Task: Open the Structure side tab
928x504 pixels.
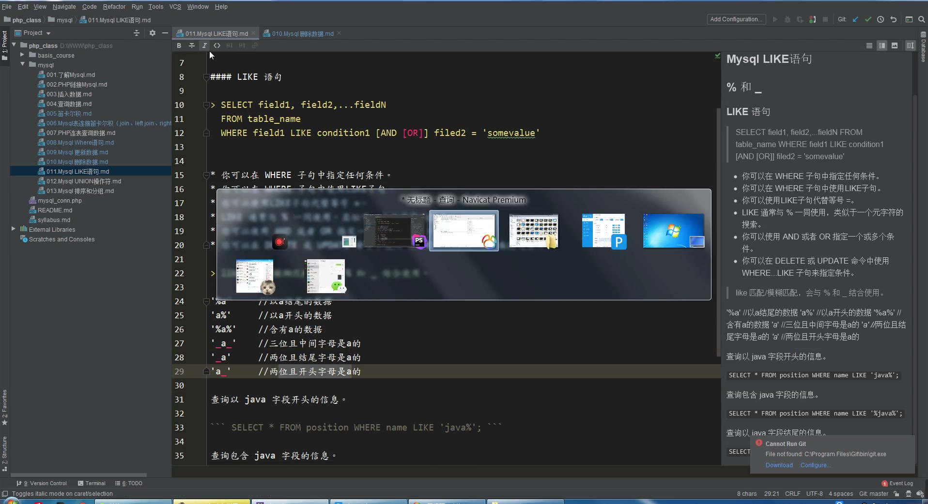Action: 5,453
